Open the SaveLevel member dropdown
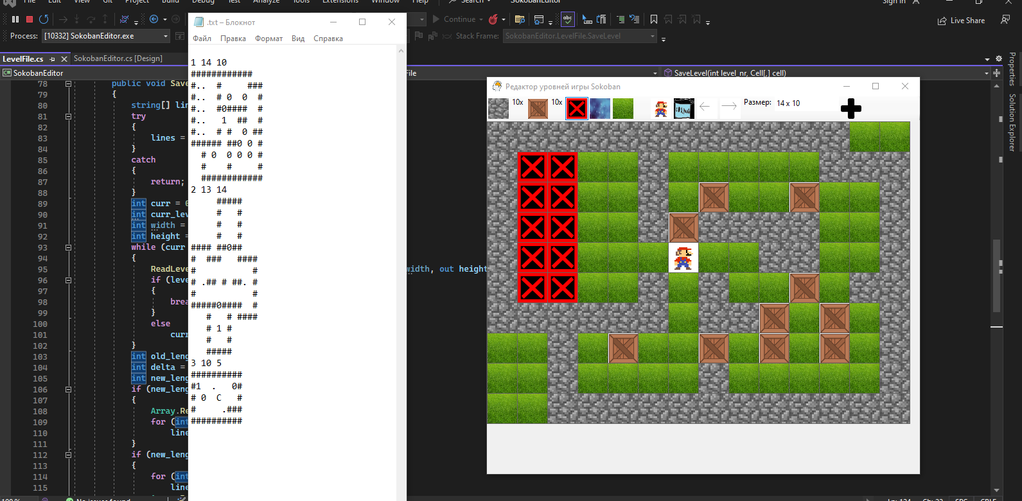The width and height of the screenshot is (1022, 501). pos(825,73)
